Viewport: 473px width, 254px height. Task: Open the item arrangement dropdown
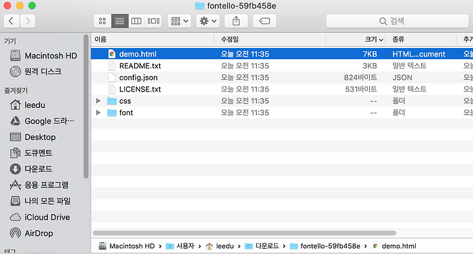pyautogui.click(x=179, y=21)
